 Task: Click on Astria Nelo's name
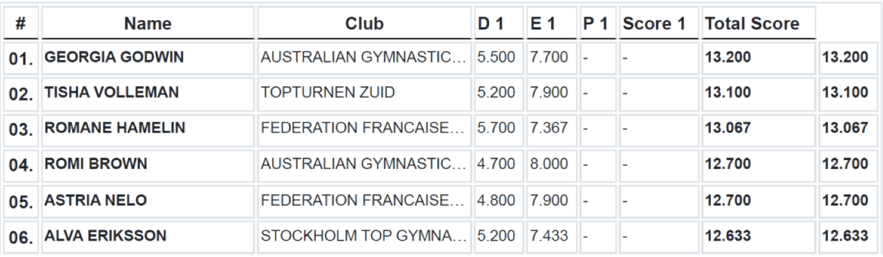click(96, 201)
